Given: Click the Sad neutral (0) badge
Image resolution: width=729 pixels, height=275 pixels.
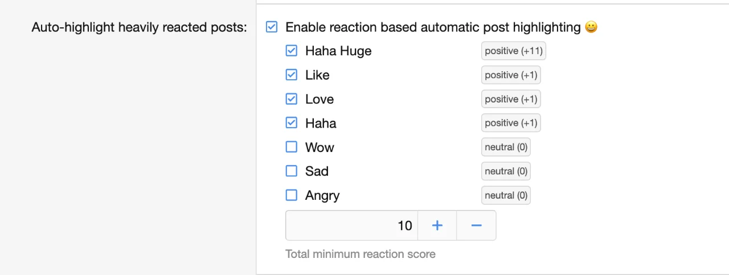Looking at the screenshot, I should (x=506, y=171).
